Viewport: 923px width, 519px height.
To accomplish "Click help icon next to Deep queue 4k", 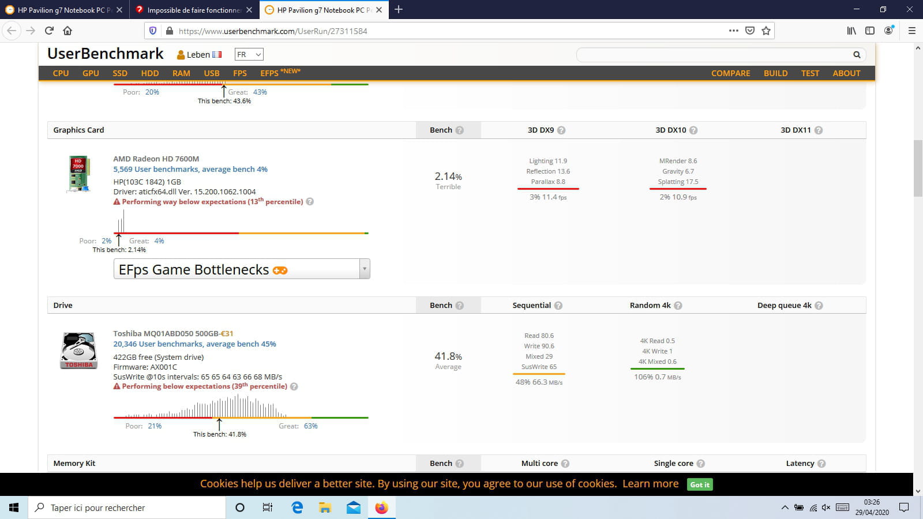I will click(819, 306).
